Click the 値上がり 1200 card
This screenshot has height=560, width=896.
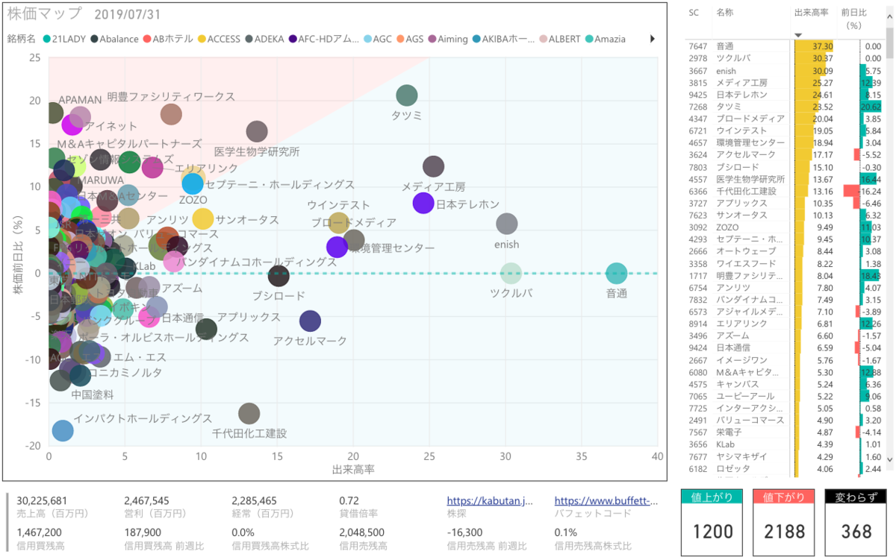click(x=712, y=523)
